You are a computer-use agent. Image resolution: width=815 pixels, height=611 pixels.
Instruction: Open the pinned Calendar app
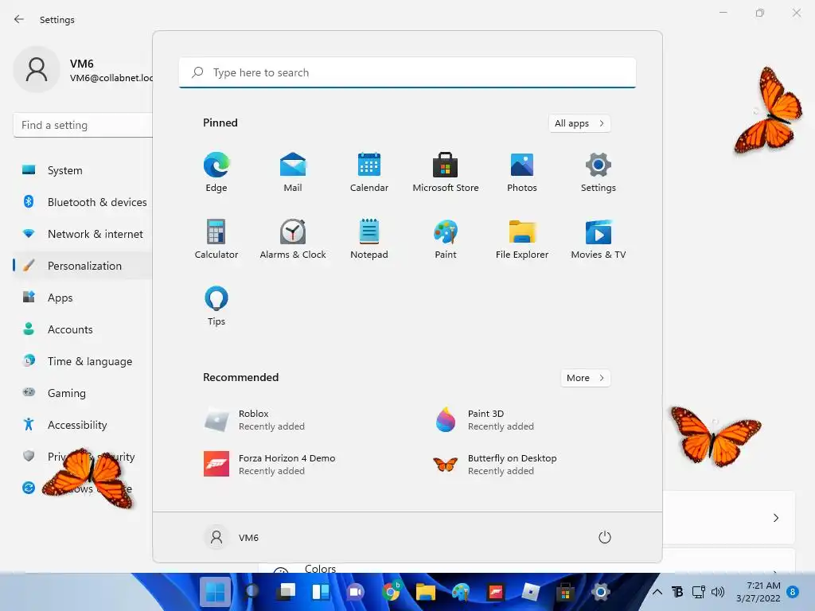coord(369,172)
